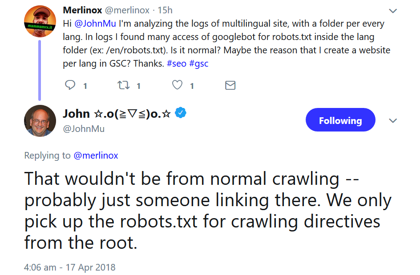The image size is (420, 275).
Task: Expand the dropdown menu on John's reply
Action: click(x=392, y=121)
